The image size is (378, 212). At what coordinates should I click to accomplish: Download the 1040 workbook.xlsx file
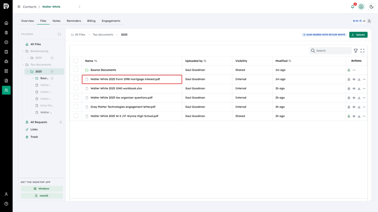click(359, 88)
